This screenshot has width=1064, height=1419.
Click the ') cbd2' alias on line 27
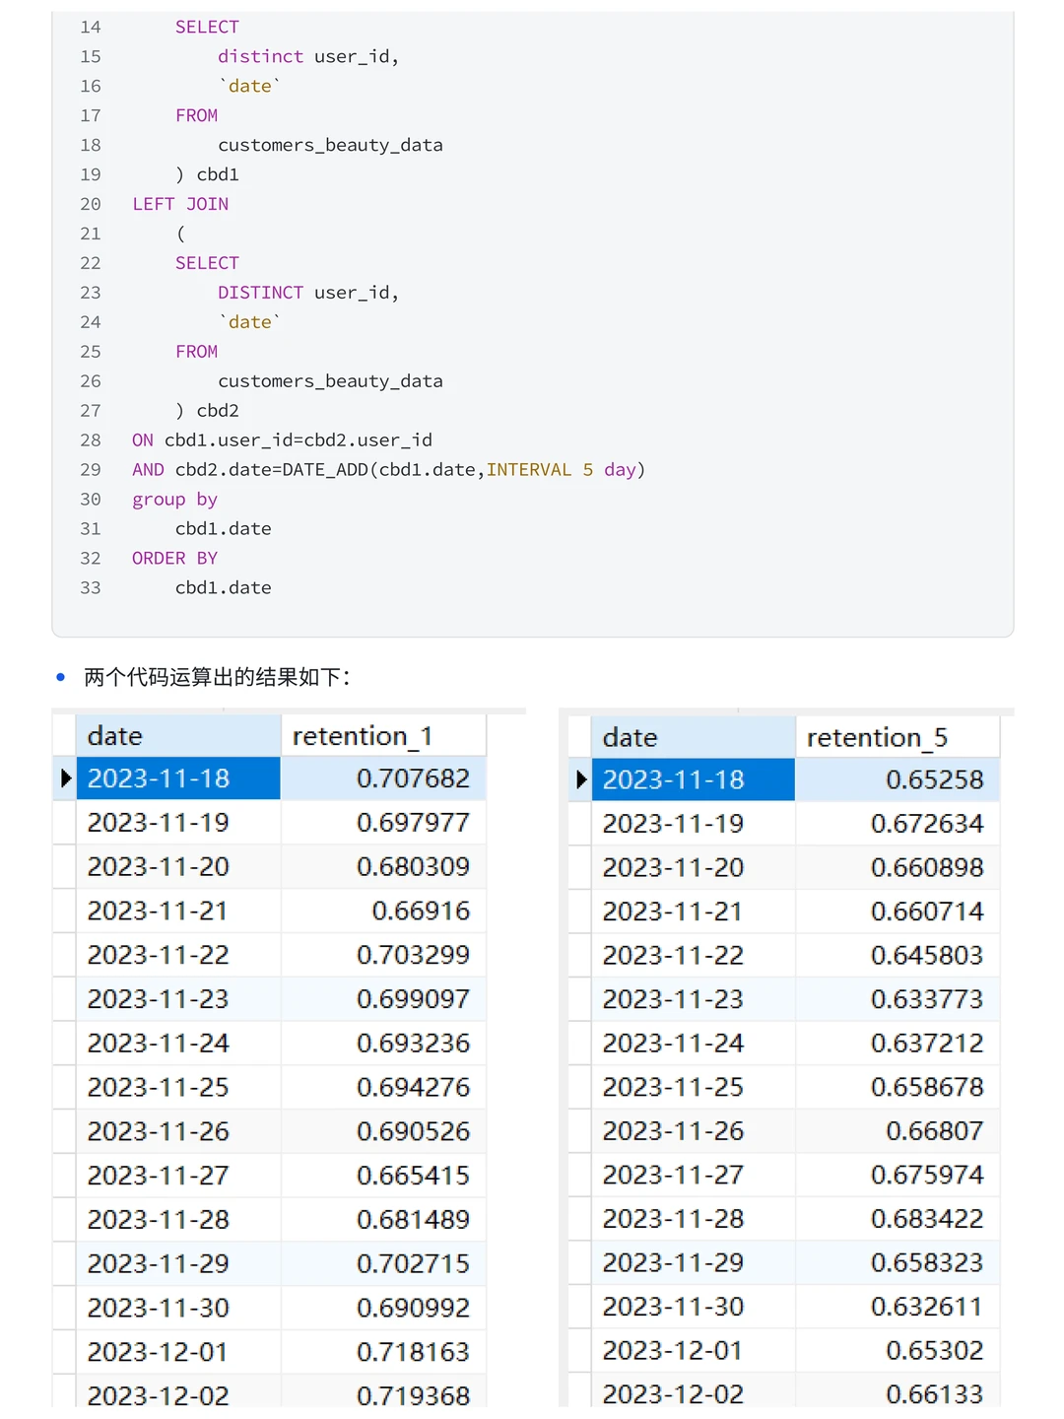207,411
